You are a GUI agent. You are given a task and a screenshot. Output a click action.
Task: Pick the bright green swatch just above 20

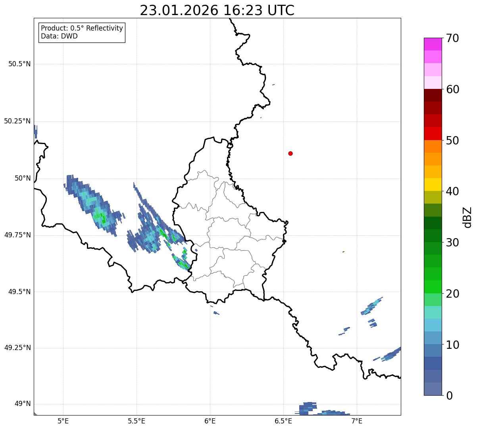433,287
